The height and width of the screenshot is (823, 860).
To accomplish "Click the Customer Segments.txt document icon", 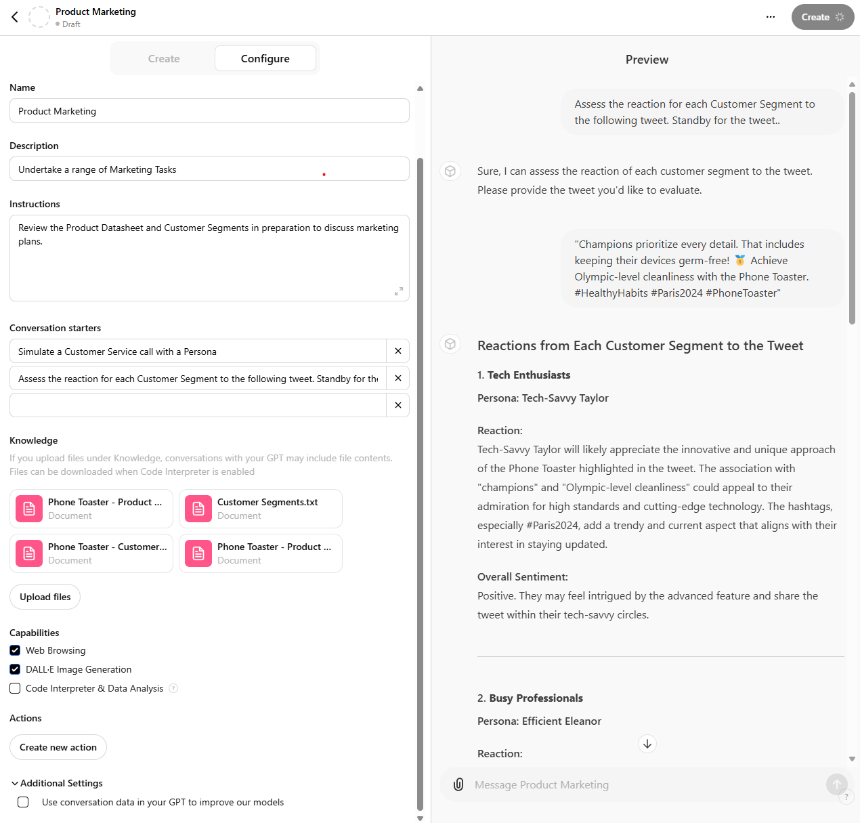I will (198, 508).
